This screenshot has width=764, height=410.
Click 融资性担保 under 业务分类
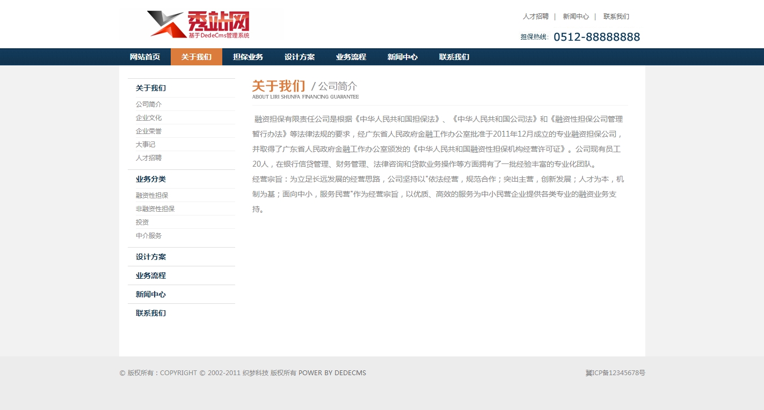152,196
